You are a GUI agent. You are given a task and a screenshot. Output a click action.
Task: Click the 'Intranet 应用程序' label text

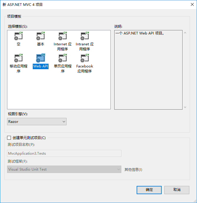point(85,47)
